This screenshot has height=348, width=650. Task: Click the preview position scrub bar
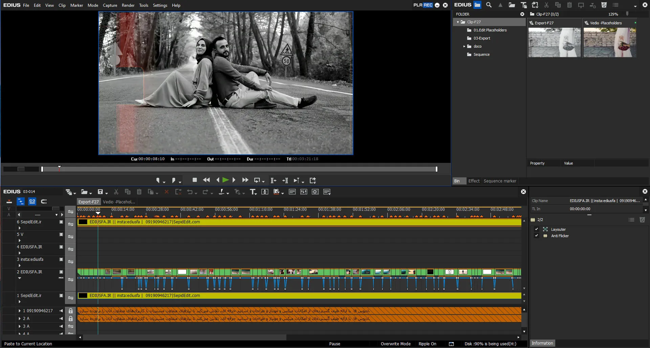click(x=237, y=169)
